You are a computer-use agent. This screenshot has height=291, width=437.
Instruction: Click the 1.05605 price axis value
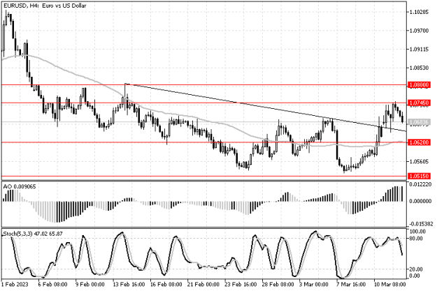click(419, 162)
